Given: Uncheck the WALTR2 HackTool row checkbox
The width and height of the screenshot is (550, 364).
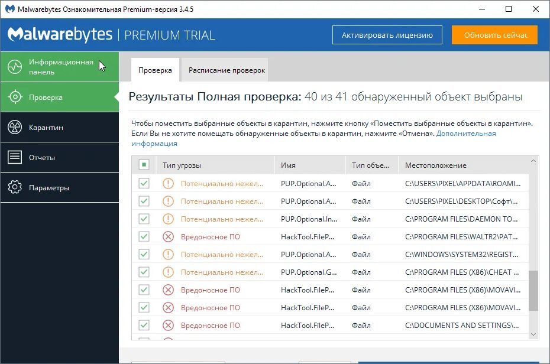Looking at the screenshot, I should [x=144, y=237].
